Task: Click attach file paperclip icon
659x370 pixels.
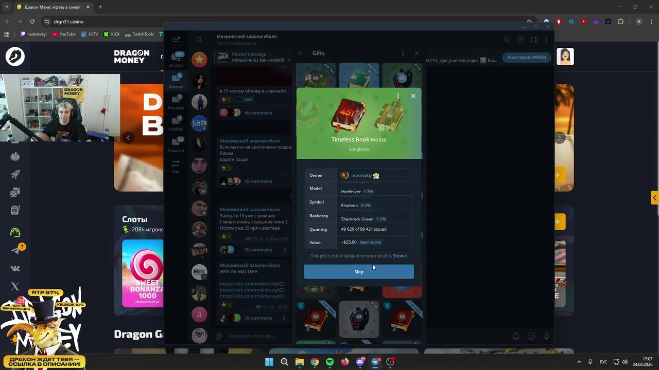Action: [219, 336]
